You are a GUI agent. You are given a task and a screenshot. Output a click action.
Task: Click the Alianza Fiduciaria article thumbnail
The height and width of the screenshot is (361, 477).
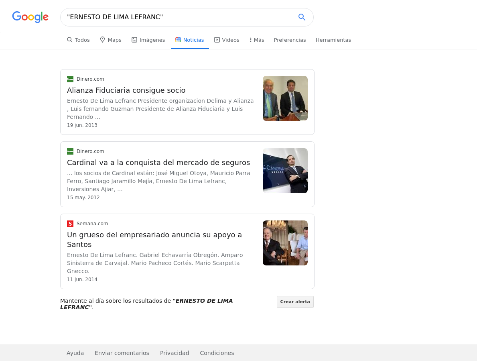[x=285, y=98]
